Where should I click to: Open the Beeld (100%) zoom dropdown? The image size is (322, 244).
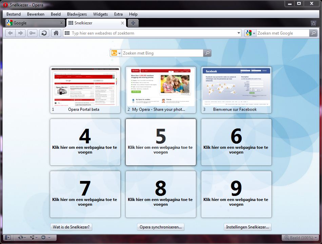pos(301,238)
